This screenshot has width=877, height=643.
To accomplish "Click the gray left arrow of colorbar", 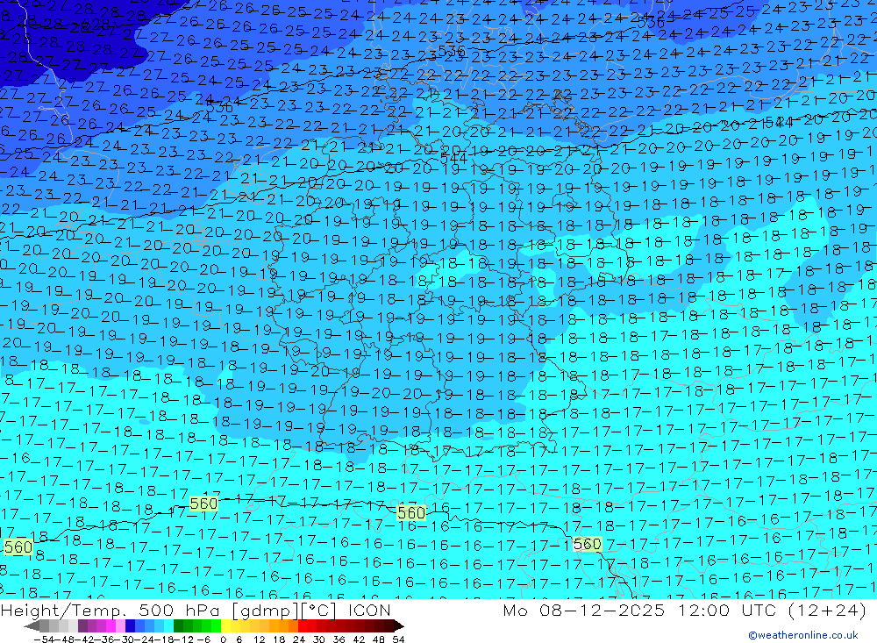I will [x=32, y=625].
